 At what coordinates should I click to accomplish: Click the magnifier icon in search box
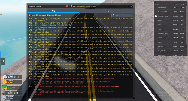(114, 15)
